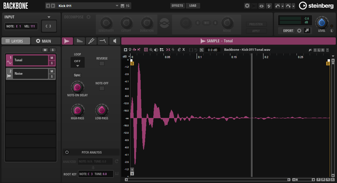This screenshot has width=337, height=183.
Task: Enable the REVERSE checkbox
Action: [102, 64]
